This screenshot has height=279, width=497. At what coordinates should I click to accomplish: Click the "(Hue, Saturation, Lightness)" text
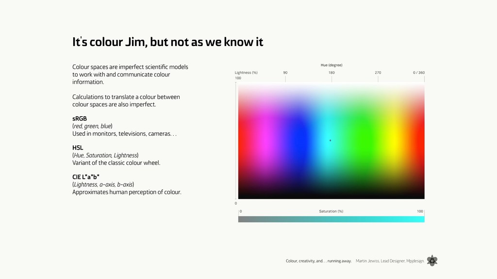[x=105, y=155]
